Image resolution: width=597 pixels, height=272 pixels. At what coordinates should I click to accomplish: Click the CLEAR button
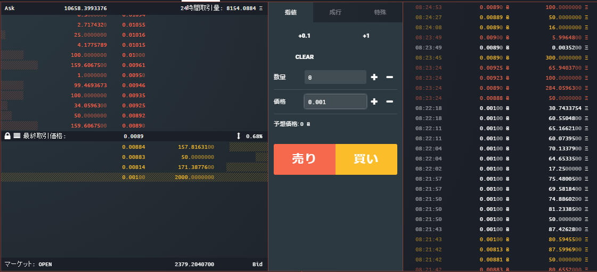[305, 57]
